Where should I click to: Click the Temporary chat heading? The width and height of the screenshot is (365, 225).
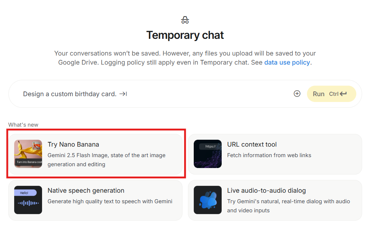185,35
